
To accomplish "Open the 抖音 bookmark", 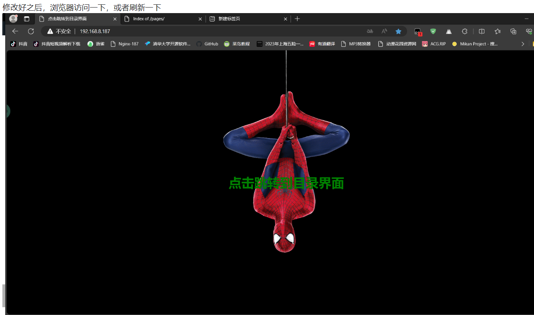I will tap(19, 44).
